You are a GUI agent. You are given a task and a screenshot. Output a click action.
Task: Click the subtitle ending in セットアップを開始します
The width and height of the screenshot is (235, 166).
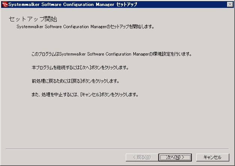point(86,27)
